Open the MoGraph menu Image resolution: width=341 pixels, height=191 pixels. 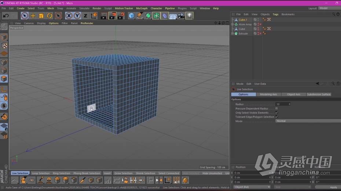(142, 8)
